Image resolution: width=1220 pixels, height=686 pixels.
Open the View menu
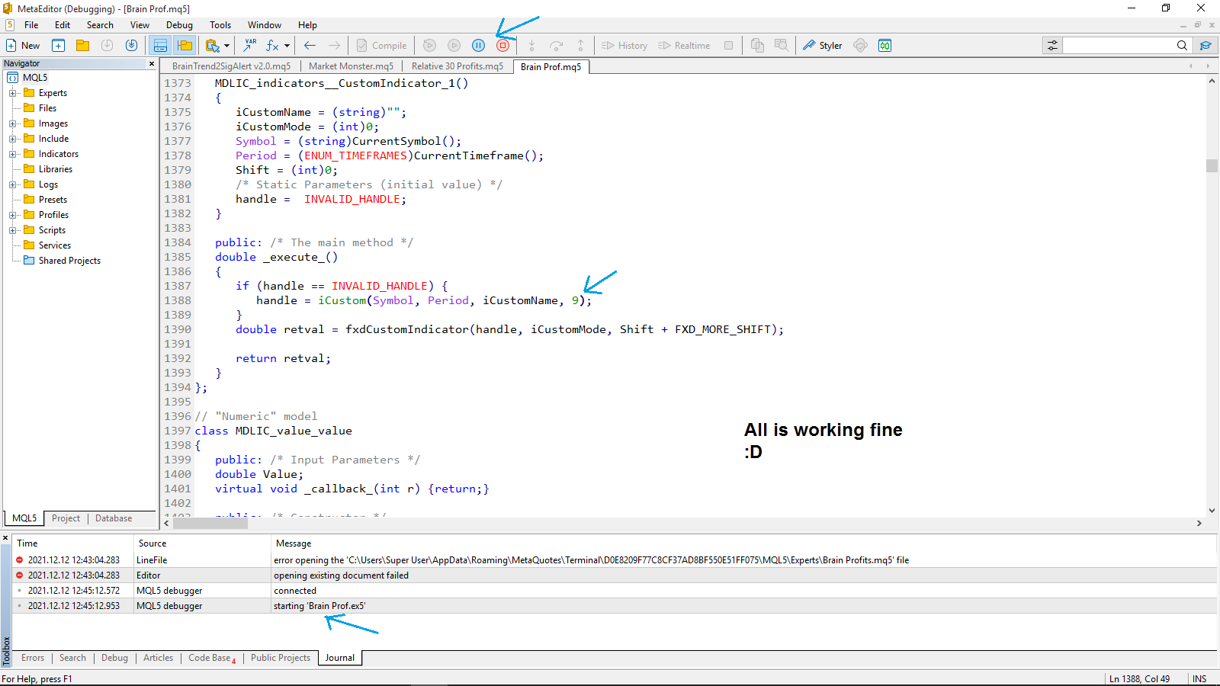140,25
